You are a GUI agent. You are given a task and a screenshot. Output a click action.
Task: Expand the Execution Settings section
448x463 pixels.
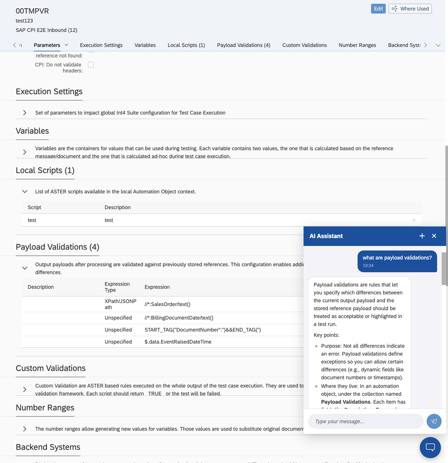[25, 113]
